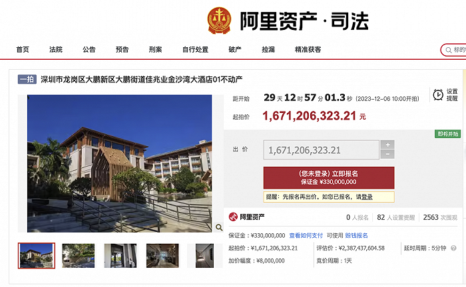
Task: Click the 赊钱报名 link
Action: pyautogui.click(x=356, y=235)
